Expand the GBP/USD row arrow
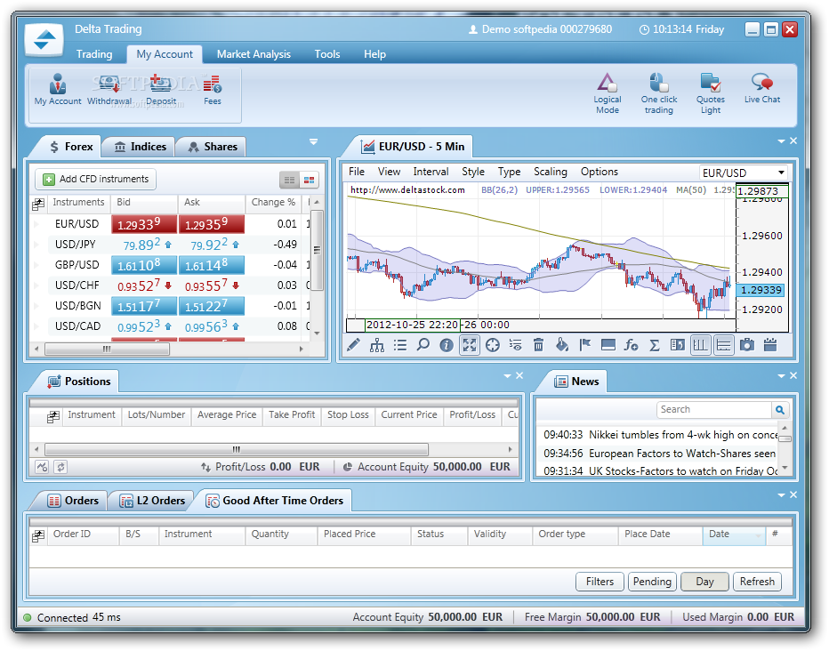The width and height of the screenshot is (829, 651). [x=36, y=265]
